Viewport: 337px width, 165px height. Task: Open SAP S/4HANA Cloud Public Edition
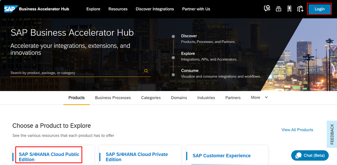click(x=49, y=157)
